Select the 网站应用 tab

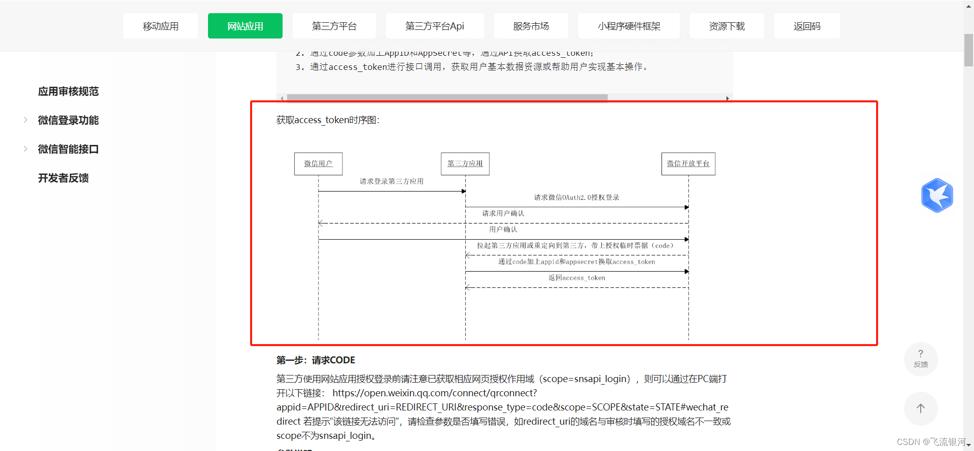[245, 26]
